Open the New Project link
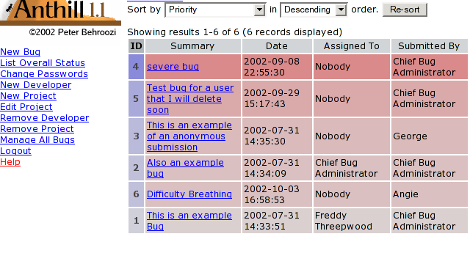This screenshot has height=264, width=470. coord(28,96)
